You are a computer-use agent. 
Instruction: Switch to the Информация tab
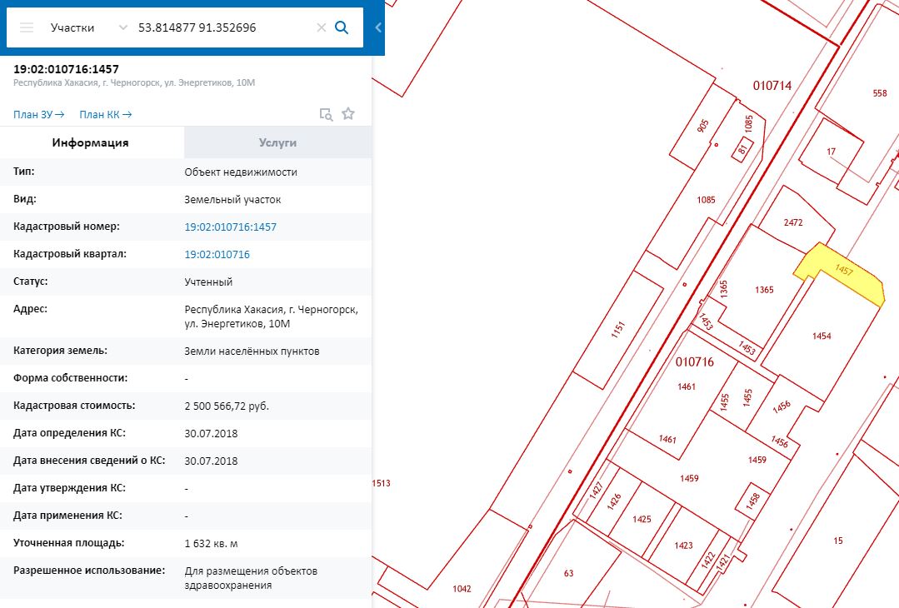pyautogui.click(x=91, y=142)
